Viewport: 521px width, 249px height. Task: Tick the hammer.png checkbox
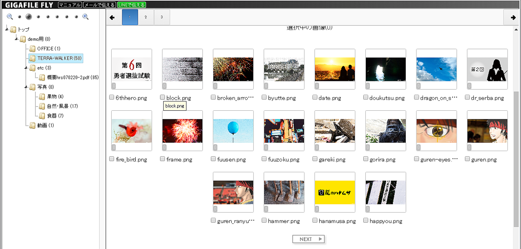point(264,221)
